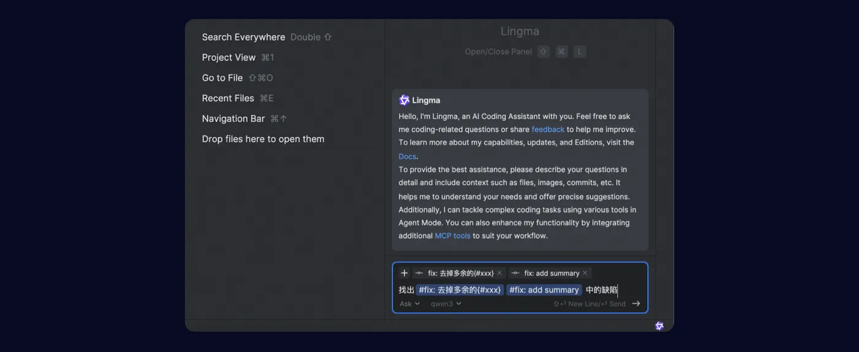
Task: Click the shift key badge in the panel header
Action: 544,51
